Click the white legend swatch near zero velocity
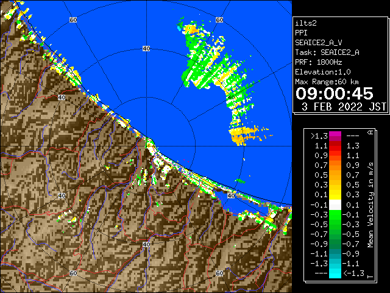Screen dimensions: 390x293 tap(335, 205)
